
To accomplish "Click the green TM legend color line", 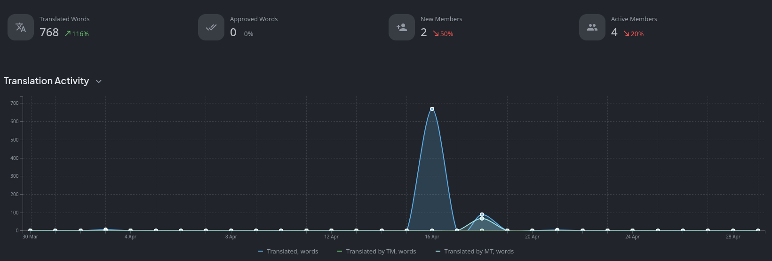I will [x=340, y=252].
